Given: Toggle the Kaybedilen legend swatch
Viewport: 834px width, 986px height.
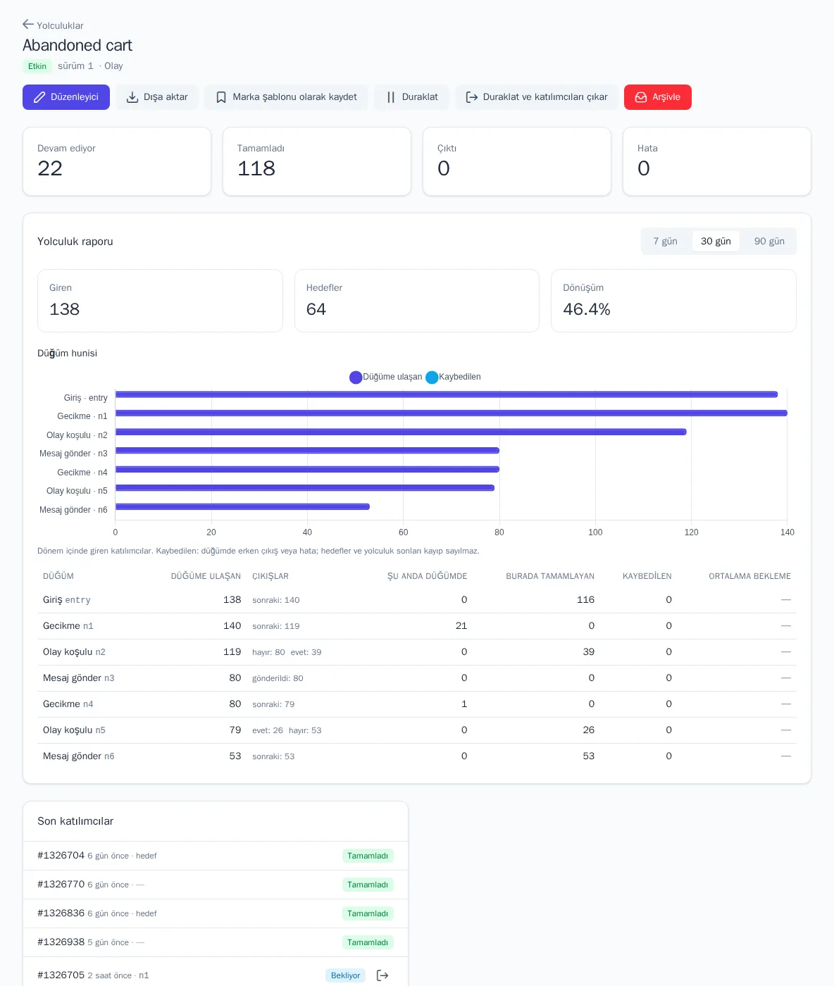Looking at the screenshot, I should 432,377.
